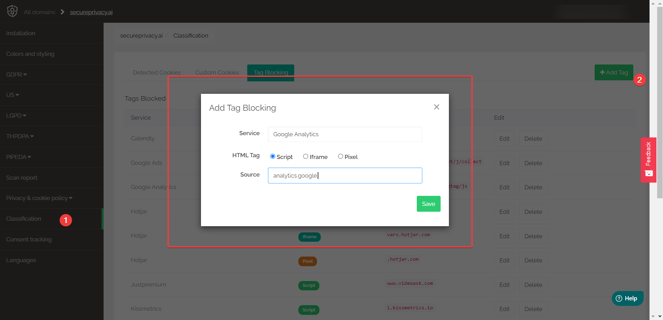
Task: Select the Pixel radio button
Action: (340, 156)
